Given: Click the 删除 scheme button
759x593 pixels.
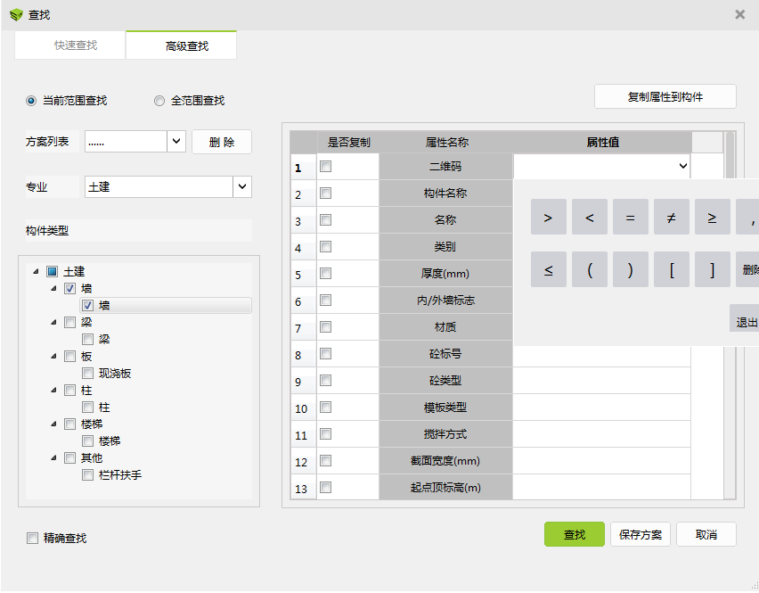Looking at the screenshot, I should point(222,142).
